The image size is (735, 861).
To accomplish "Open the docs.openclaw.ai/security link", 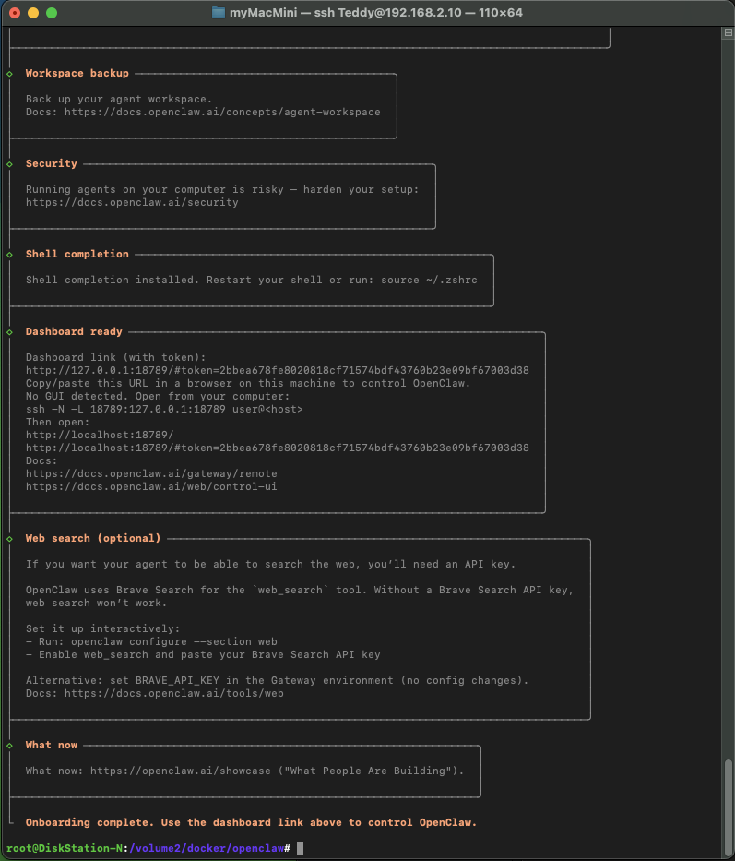I will [132, 202].
